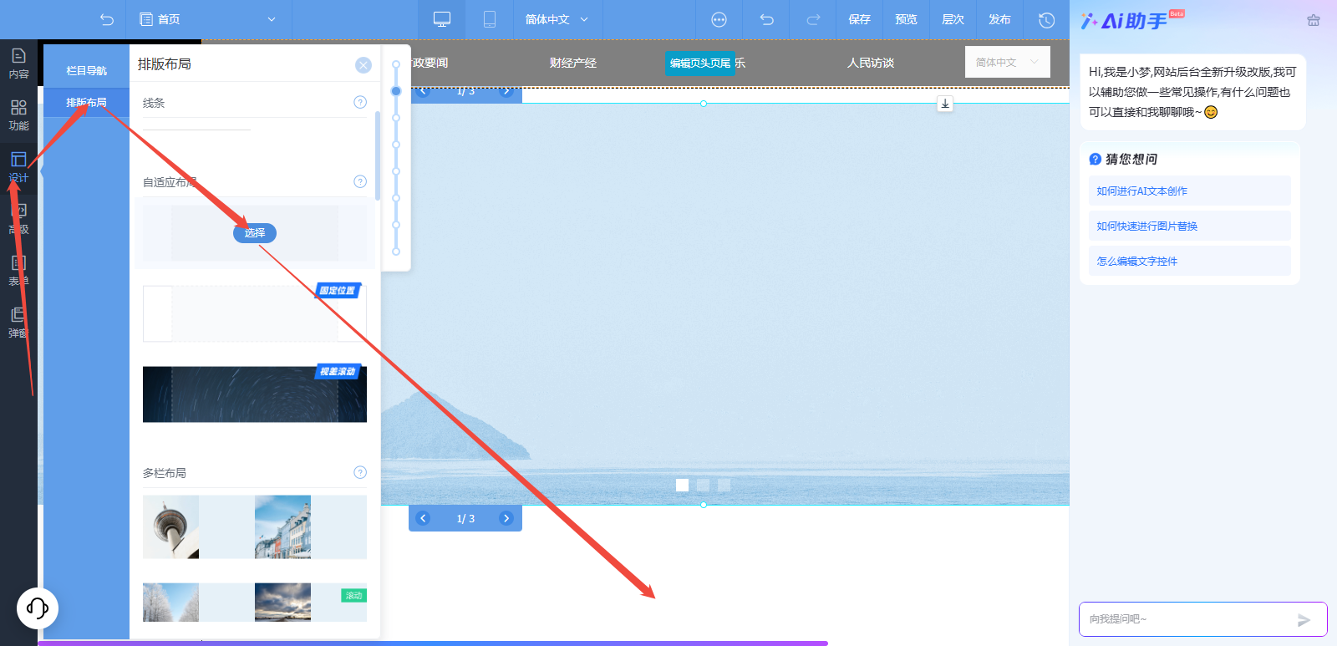
Task: Open the 简体中文 language dropdown in toolbar
Action: (x=557, y=19)
